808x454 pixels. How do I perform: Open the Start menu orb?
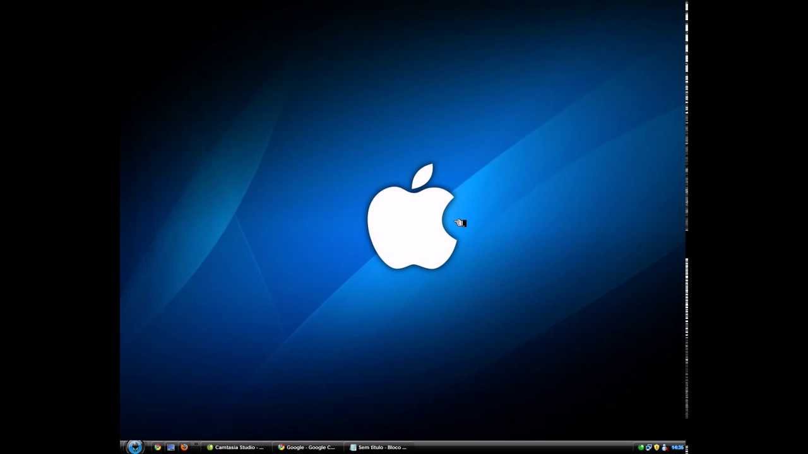point(134,447)
